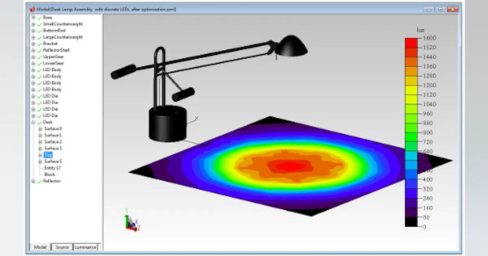Collapse the Desk tree node
This screenshot has width=488, height=256.
coord(33,122)
